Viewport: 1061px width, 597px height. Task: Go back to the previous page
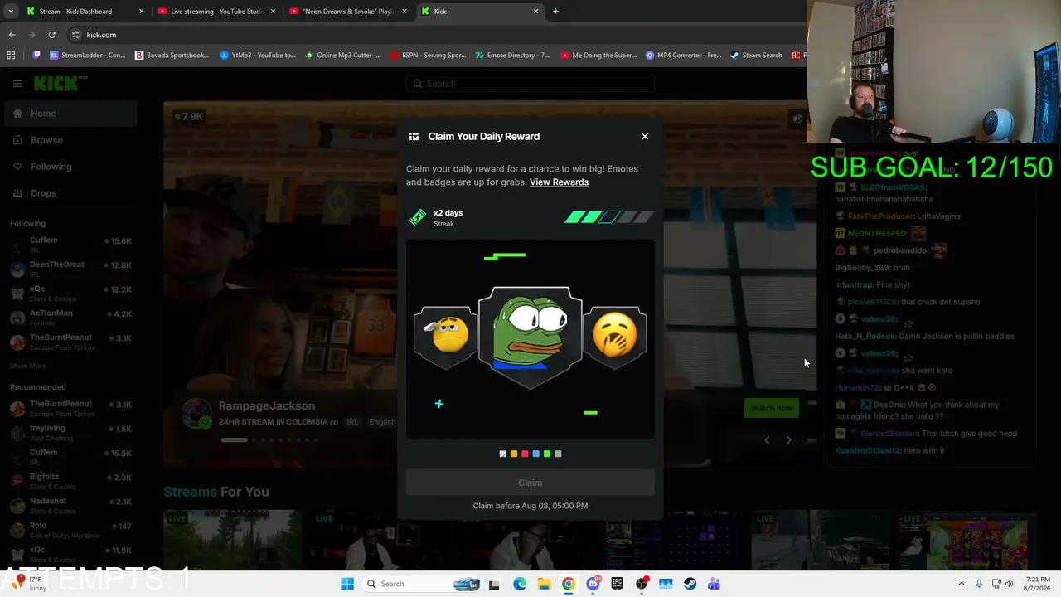click(x=12, y=35)
